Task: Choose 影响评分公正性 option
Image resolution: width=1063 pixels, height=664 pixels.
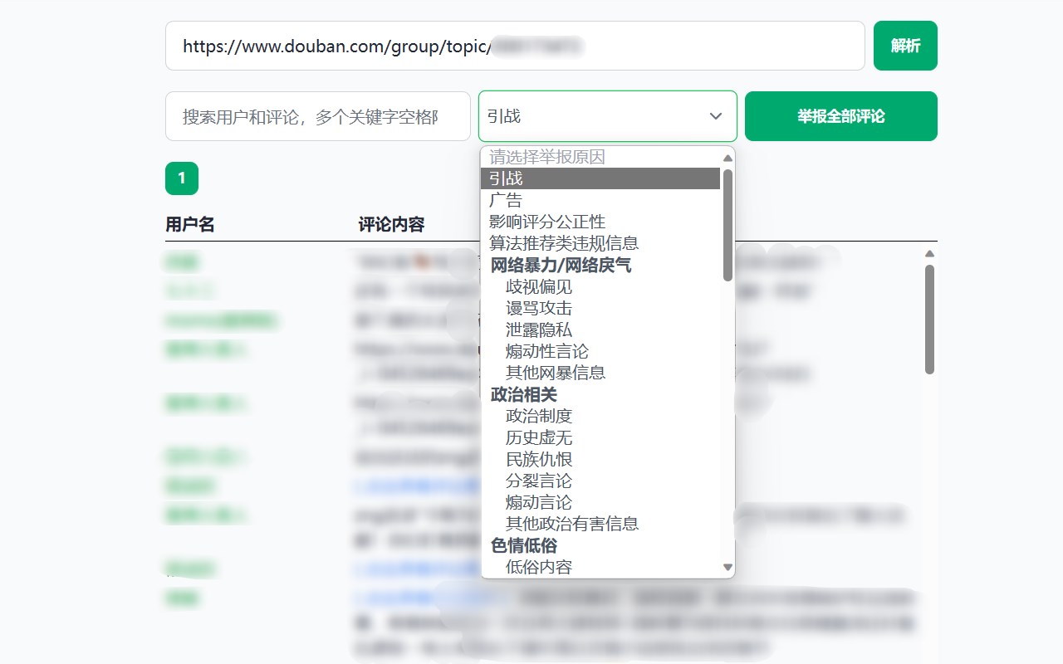Action: [600, 222]
